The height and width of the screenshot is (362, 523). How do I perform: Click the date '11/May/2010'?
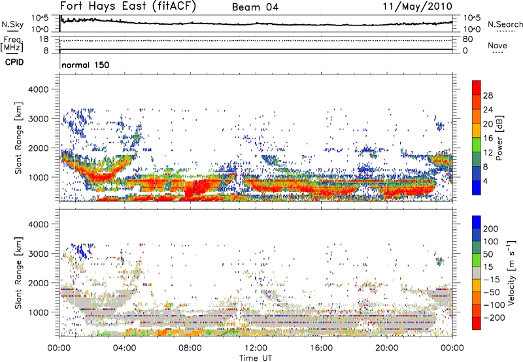point(418,7)
